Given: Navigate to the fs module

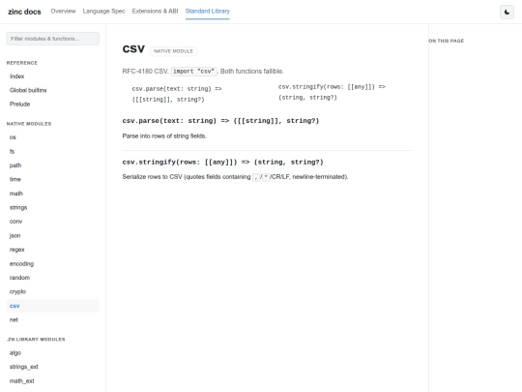Looking at the screenshot, I should point(53,151).
